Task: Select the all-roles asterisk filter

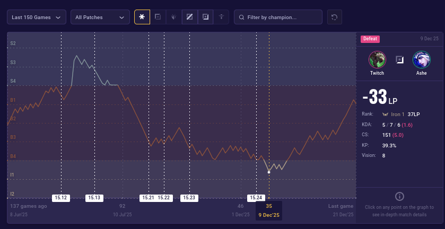Action: click(142, 17)
